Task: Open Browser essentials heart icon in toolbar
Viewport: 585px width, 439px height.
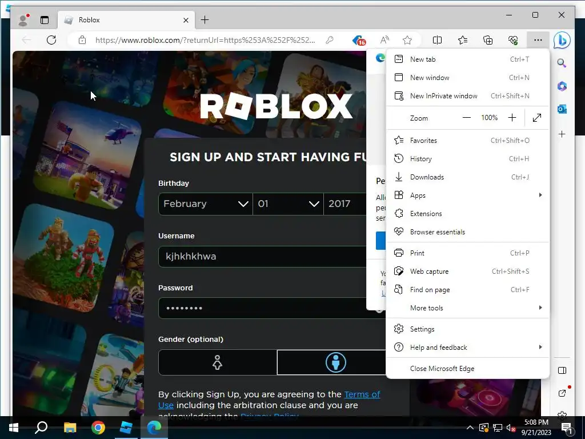Action: (x=513, y=40)
